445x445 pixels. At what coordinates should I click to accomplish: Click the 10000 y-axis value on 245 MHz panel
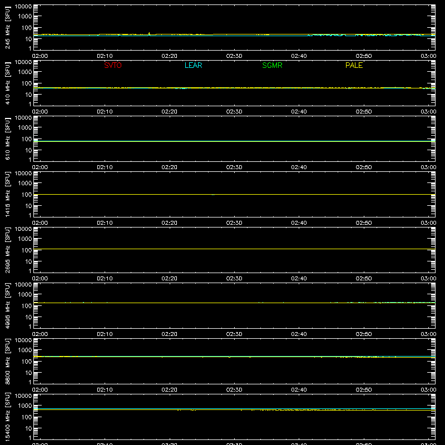coord(23,7)
